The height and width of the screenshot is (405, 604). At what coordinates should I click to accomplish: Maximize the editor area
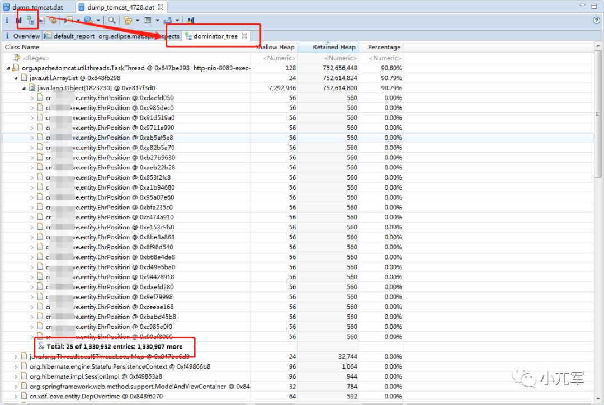click(594, 6)
